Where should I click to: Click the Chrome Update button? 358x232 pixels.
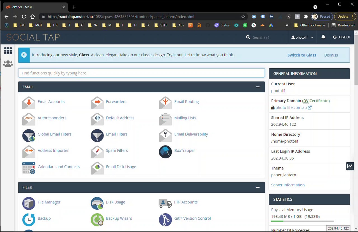point(345,17)
